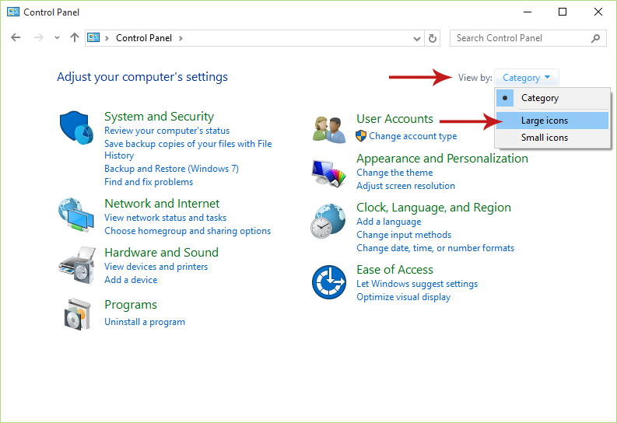The height and width of the screenshot is (423, 617).
Task: Click the System and Security shield icon
Action: 76,127
